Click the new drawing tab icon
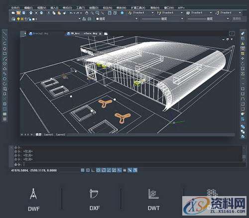 point(106,34)
